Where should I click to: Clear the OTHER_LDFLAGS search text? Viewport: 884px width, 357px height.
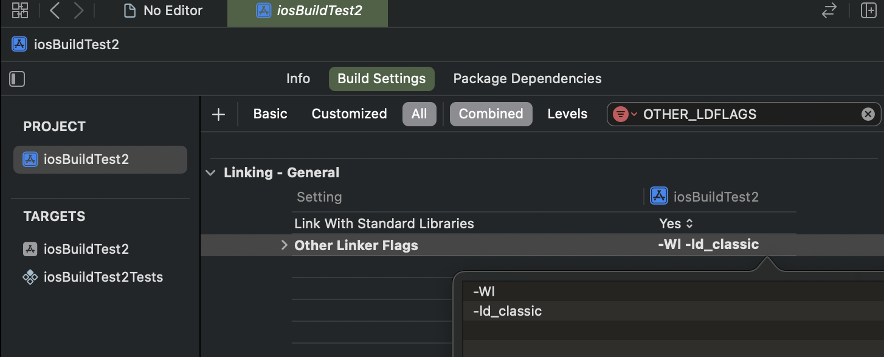coord(868,114)
